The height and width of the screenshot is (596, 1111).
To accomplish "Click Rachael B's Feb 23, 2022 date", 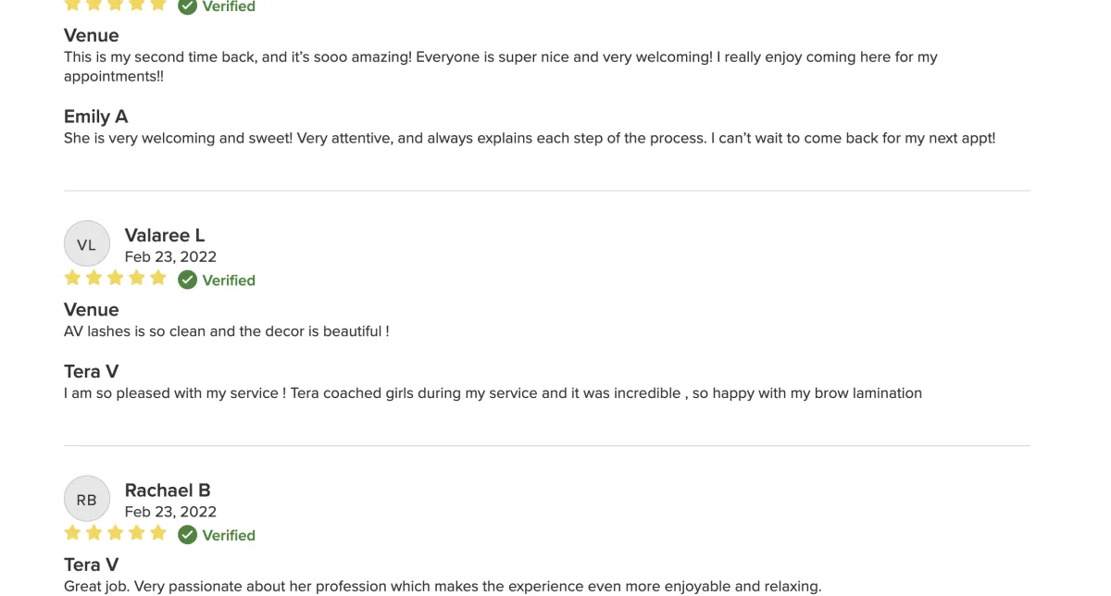I will (170, 512).
